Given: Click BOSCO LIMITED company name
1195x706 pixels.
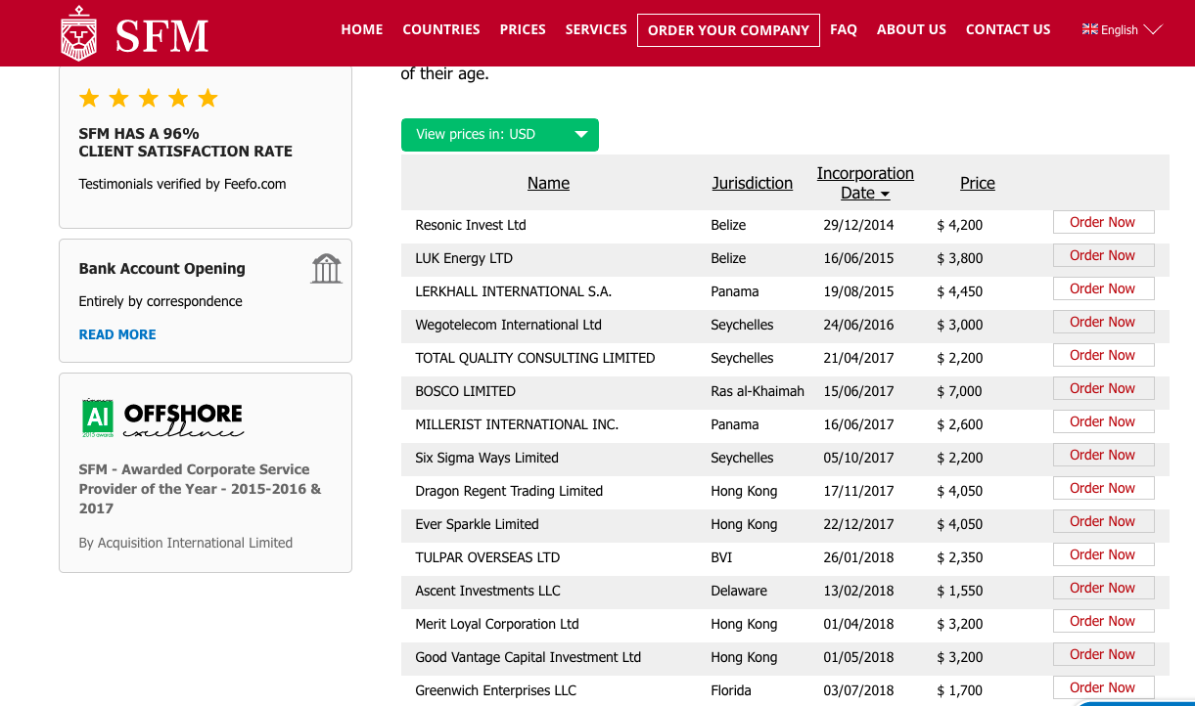Looking at the screenshot, I should point(465,391).
